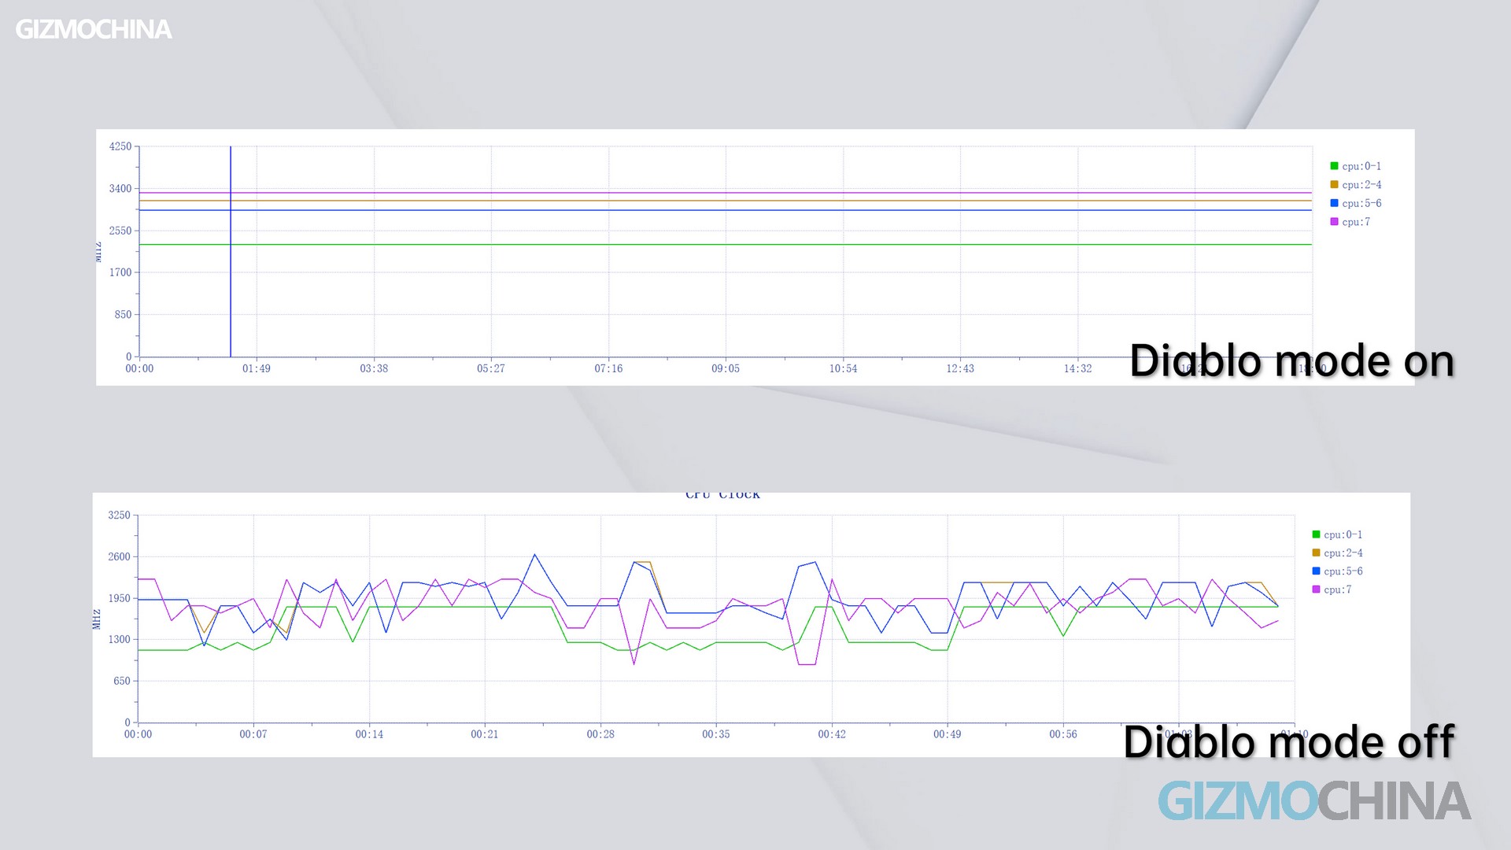Click the 00:07 time label on bottom chart
1511x850 pixels.
tap(253, 734)
